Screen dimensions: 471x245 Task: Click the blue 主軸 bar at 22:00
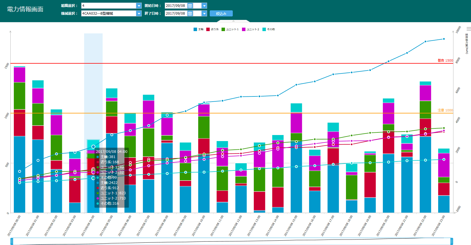point(425,175)
